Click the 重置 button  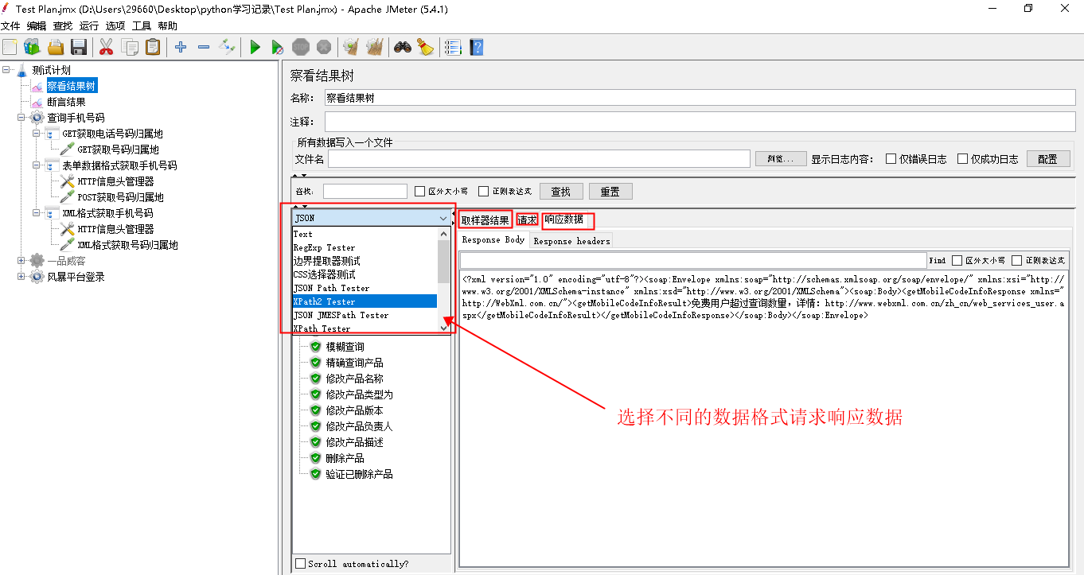pos(610,192)
